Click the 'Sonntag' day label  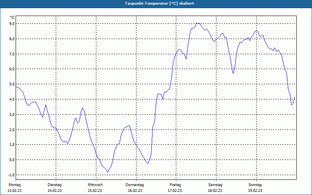coord(255,185)
